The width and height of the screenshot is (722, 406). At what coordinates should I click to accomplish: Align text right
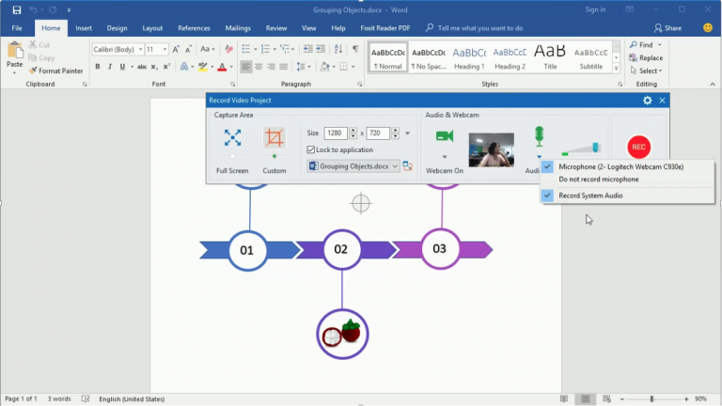pos(271,67)
